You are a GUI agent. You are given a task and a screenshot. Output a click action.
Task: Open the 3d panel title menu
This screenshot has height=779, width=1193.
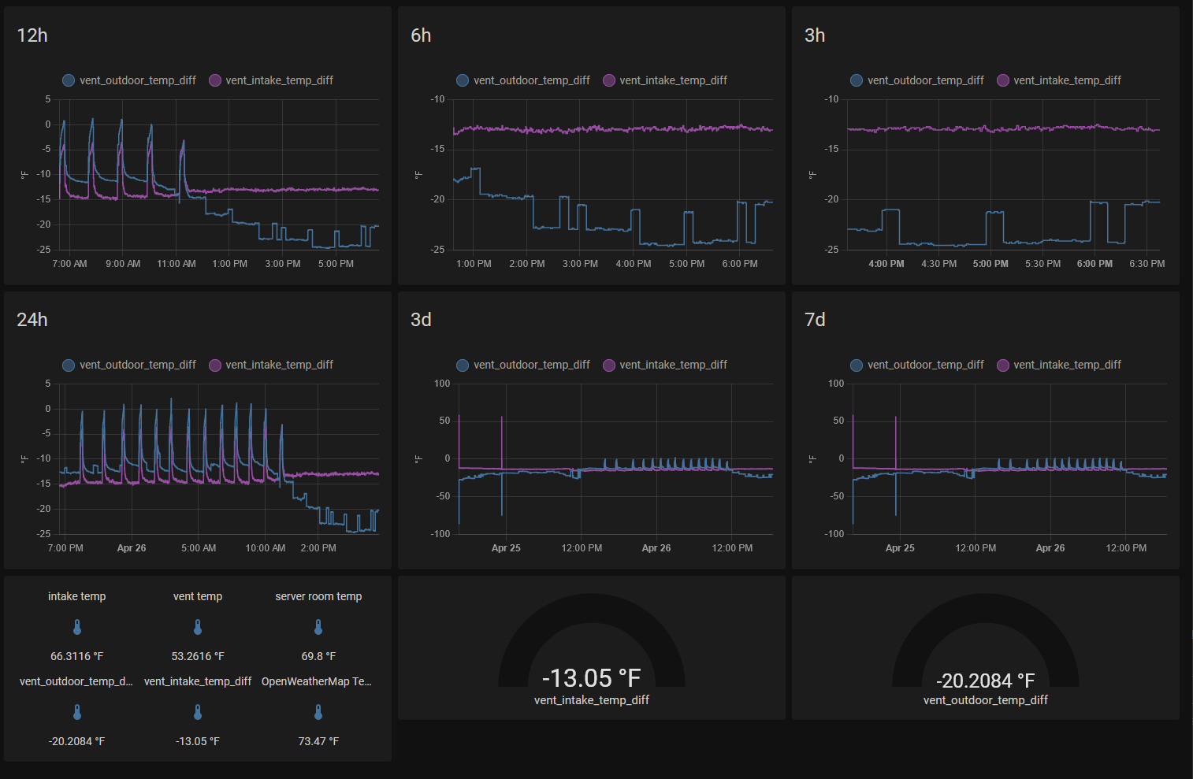coord(419,320)
